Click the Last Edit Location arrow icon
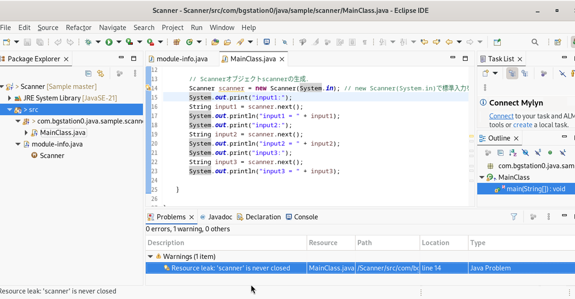Image resolution: width=575 pixels, height=299 pixels. (x=424, y=42)
